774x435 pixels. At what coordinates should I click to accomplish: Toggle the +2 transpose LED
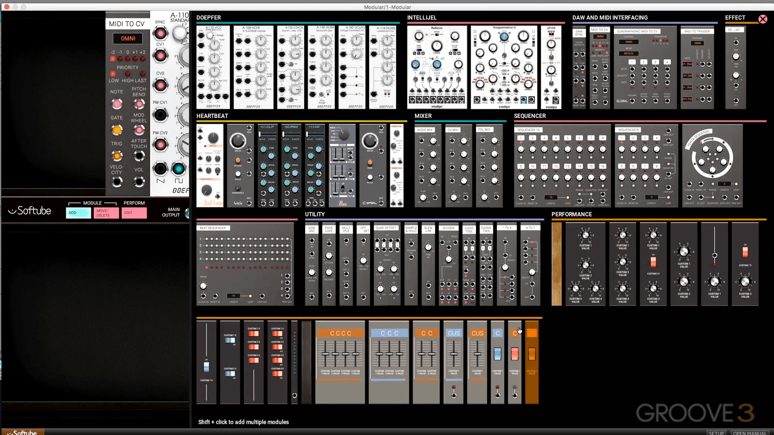point(143,58)
